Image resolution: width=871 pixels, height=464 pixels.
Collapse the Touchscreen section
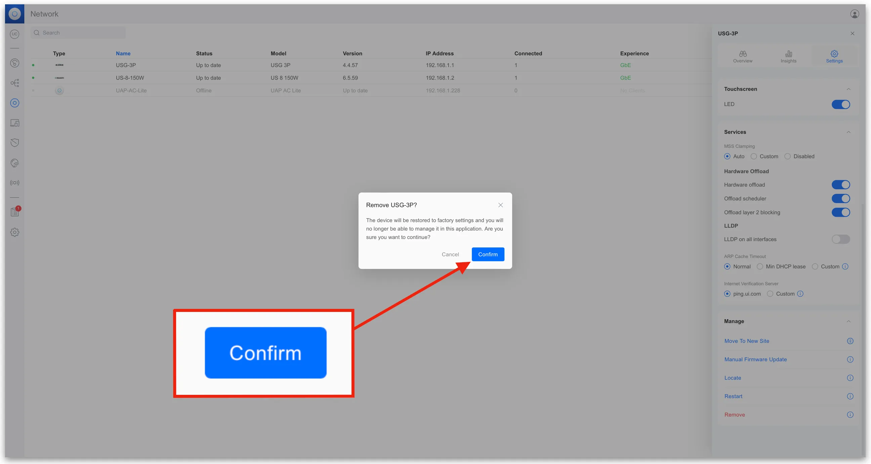click(848, 89)
